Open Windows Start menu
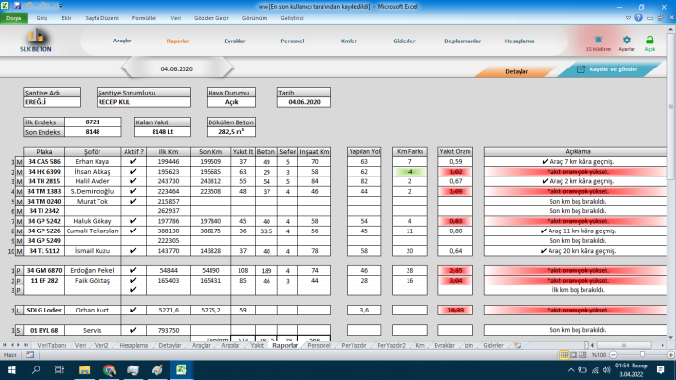This screenshot has width=676, height=380. tap(12, 370)
